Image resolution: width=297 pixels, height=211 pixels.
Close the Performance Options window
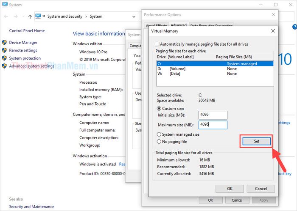(x=273, y=14)
